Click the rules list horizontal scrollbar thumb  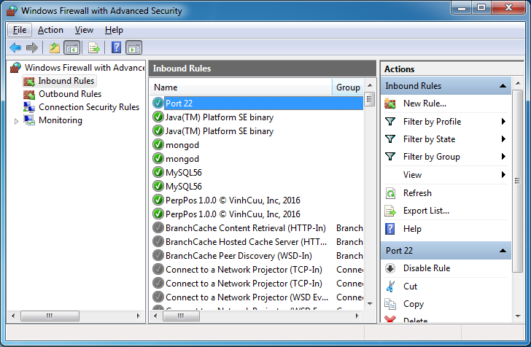pos(181,316)
